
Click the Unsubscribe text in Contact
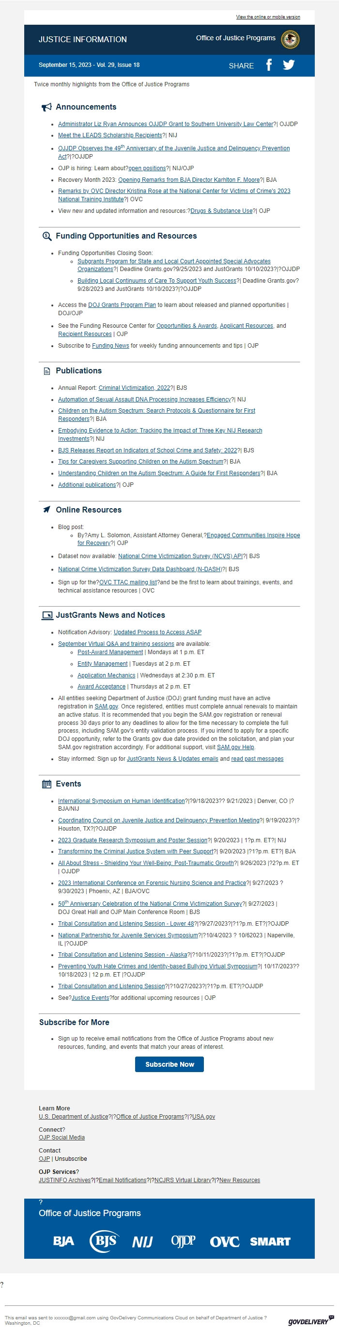[71, 1159]
